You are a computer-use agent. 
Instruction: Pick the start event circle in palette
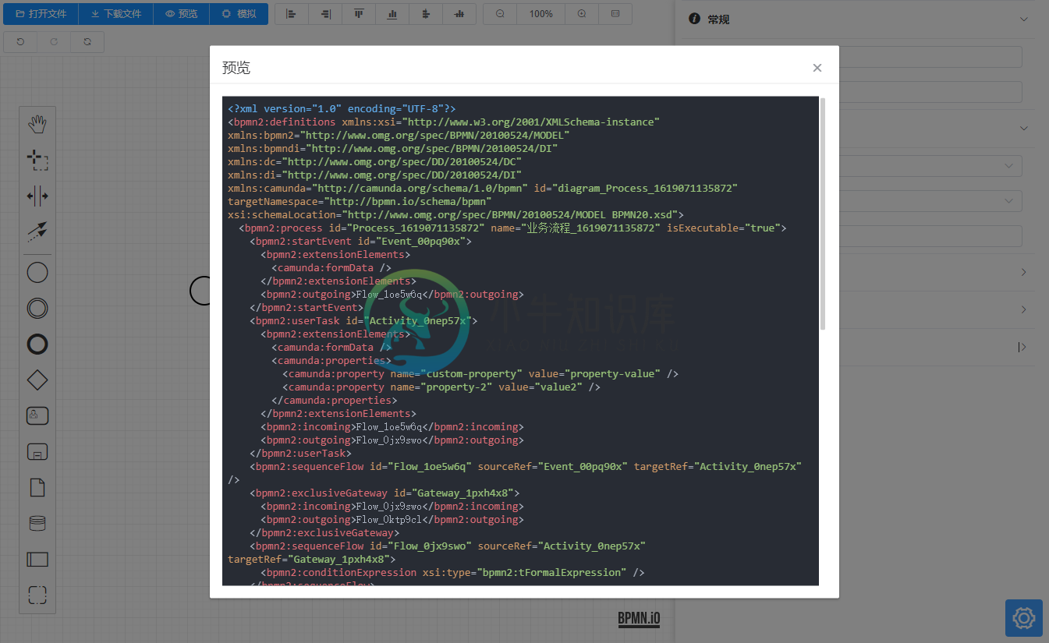(37, 272)
